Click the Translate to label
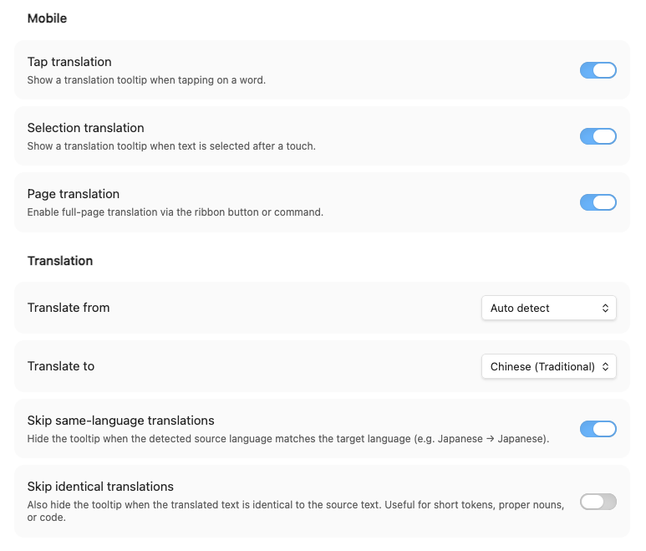The width and height of the screenshot is (646, 551). [x=61, y=366]
